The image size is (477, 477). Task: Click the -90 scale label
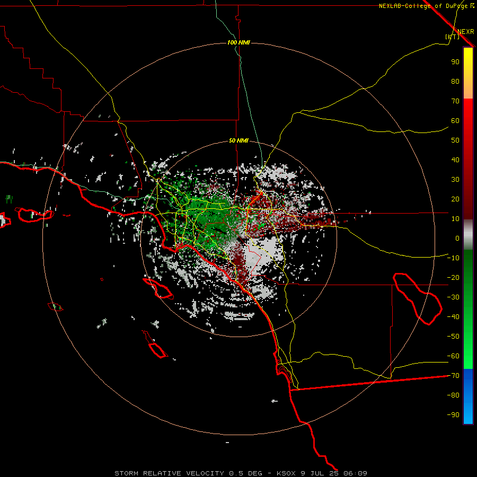453,415
